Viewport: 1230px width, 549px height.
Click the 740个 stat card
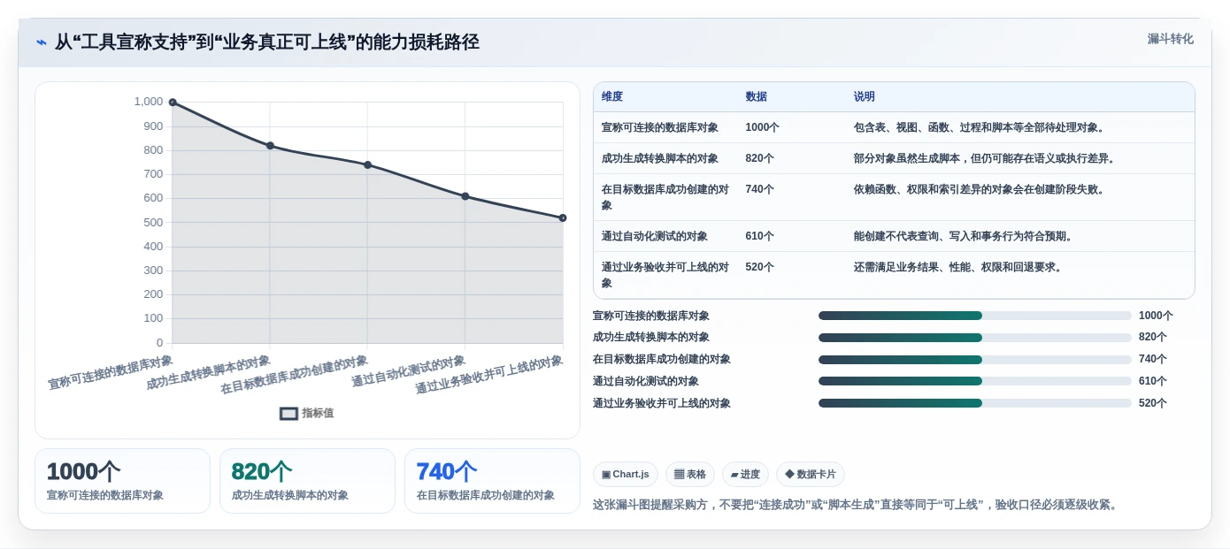[492, 481]
